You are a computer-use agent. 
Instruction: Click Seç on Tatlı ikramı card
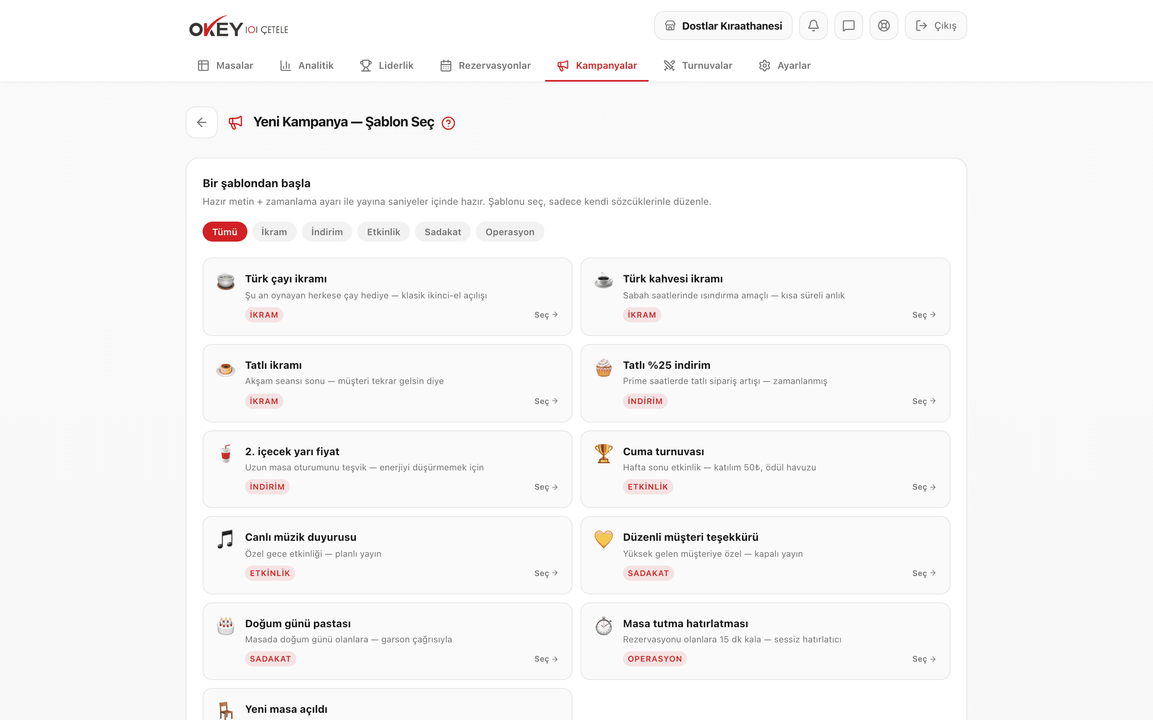[546, 401]
